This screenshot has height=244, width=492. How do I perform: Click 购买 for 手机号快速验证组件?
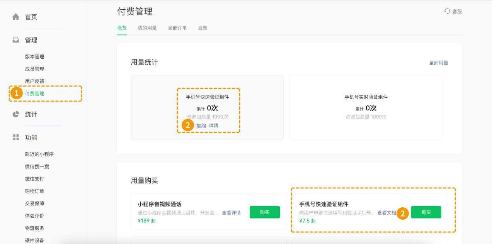(x=426, y=212)
